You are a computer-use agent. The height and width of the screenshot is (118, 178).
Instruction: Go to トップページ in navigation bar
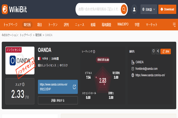(10, 24)
